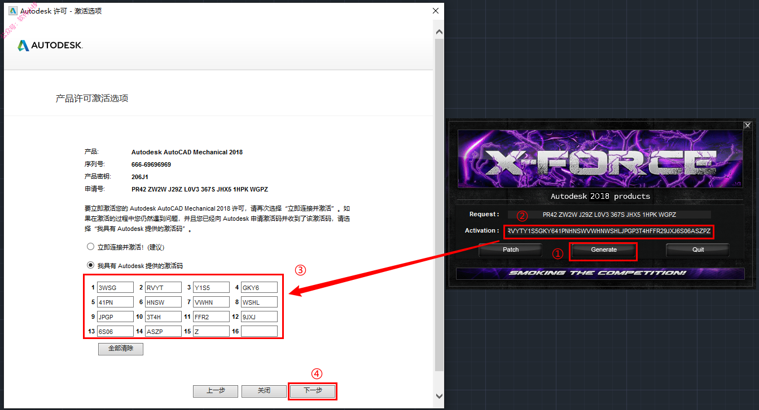Click the product key text 206J1

(140, 177)
